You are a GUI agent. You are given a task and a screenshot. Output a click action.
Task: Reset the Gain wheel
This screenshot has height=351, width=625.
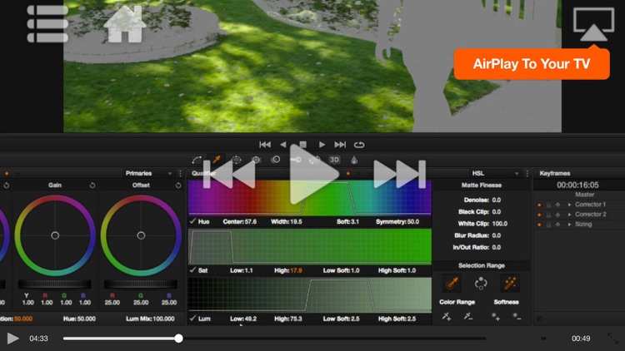[x=92, y=185]
